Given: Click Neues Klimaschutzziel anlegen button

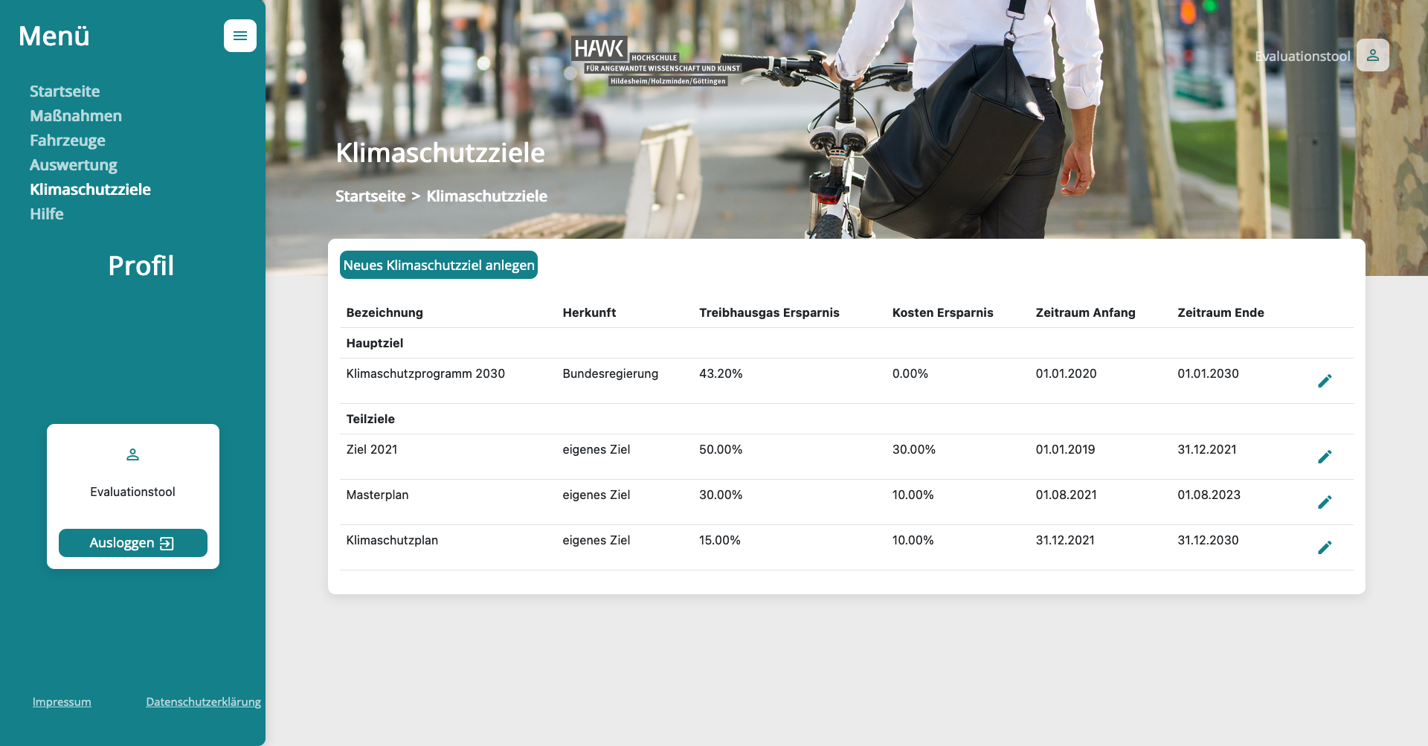Looking at the screenshot, I should coord(439,266).
